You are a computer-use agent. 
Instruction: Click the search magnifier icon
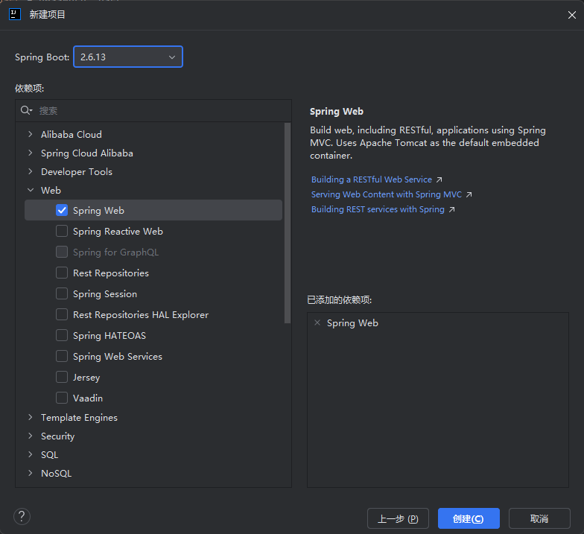coord(26,110)
